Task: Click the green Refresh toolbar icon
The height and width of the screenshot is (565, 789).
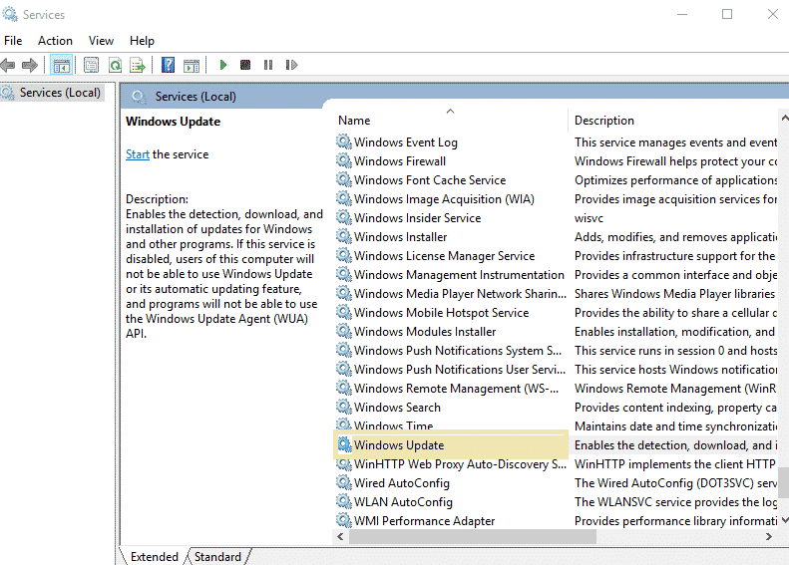Action: 115,65
